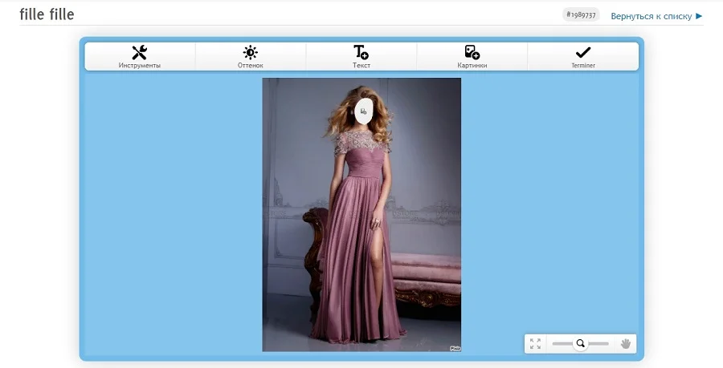
Task: Click the Terminer checkmark icon
Action: click(583, 52)
